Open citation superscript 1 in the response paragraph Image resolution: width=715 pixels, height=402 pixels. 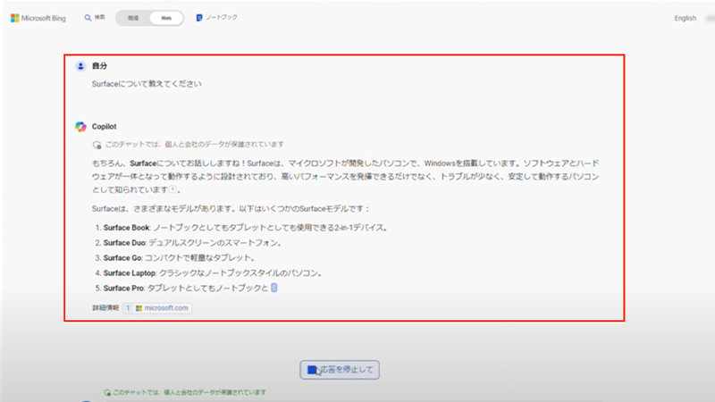(175, 190)
